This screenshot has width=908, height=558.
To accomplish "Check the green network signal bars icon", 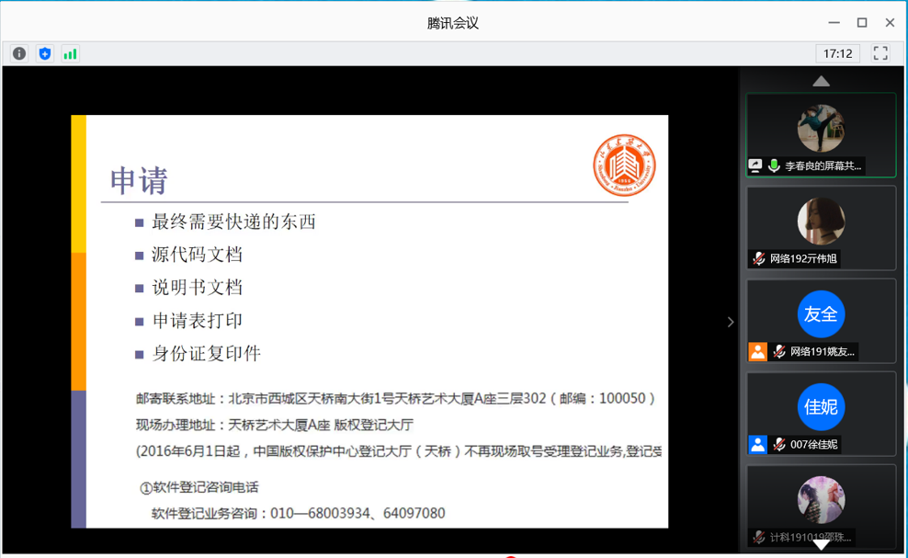I will (x=70, y=54).
